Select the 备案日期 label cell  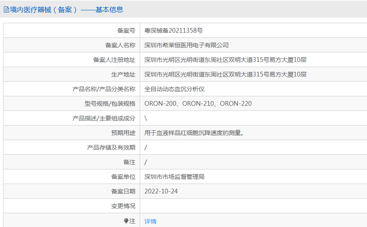coord(72,191)
